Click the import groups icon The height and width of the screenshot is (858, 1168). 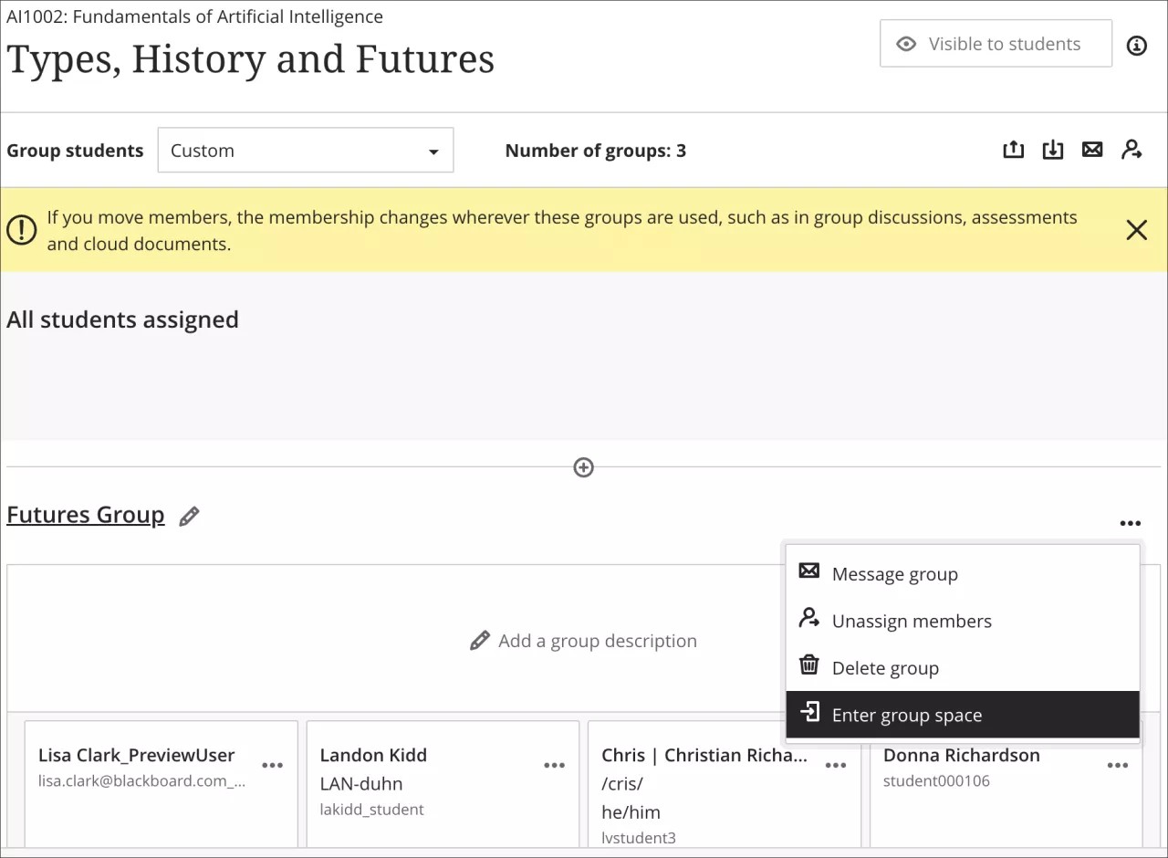pyautogui.click(x=1053, y=149)
